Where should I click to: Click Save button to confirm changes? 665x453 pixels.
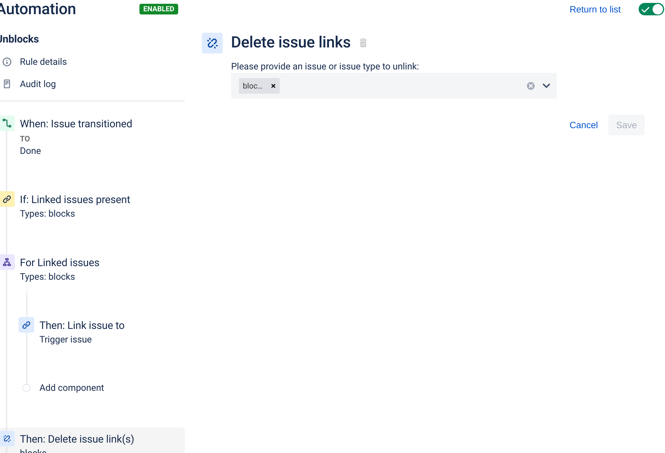626,125
